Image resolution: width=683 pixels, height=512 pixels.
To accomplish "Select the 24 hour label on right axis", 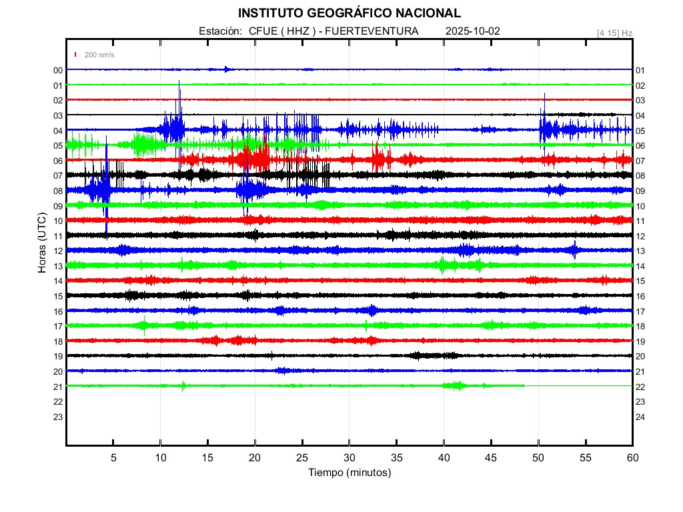I will [x=640, y=417].
